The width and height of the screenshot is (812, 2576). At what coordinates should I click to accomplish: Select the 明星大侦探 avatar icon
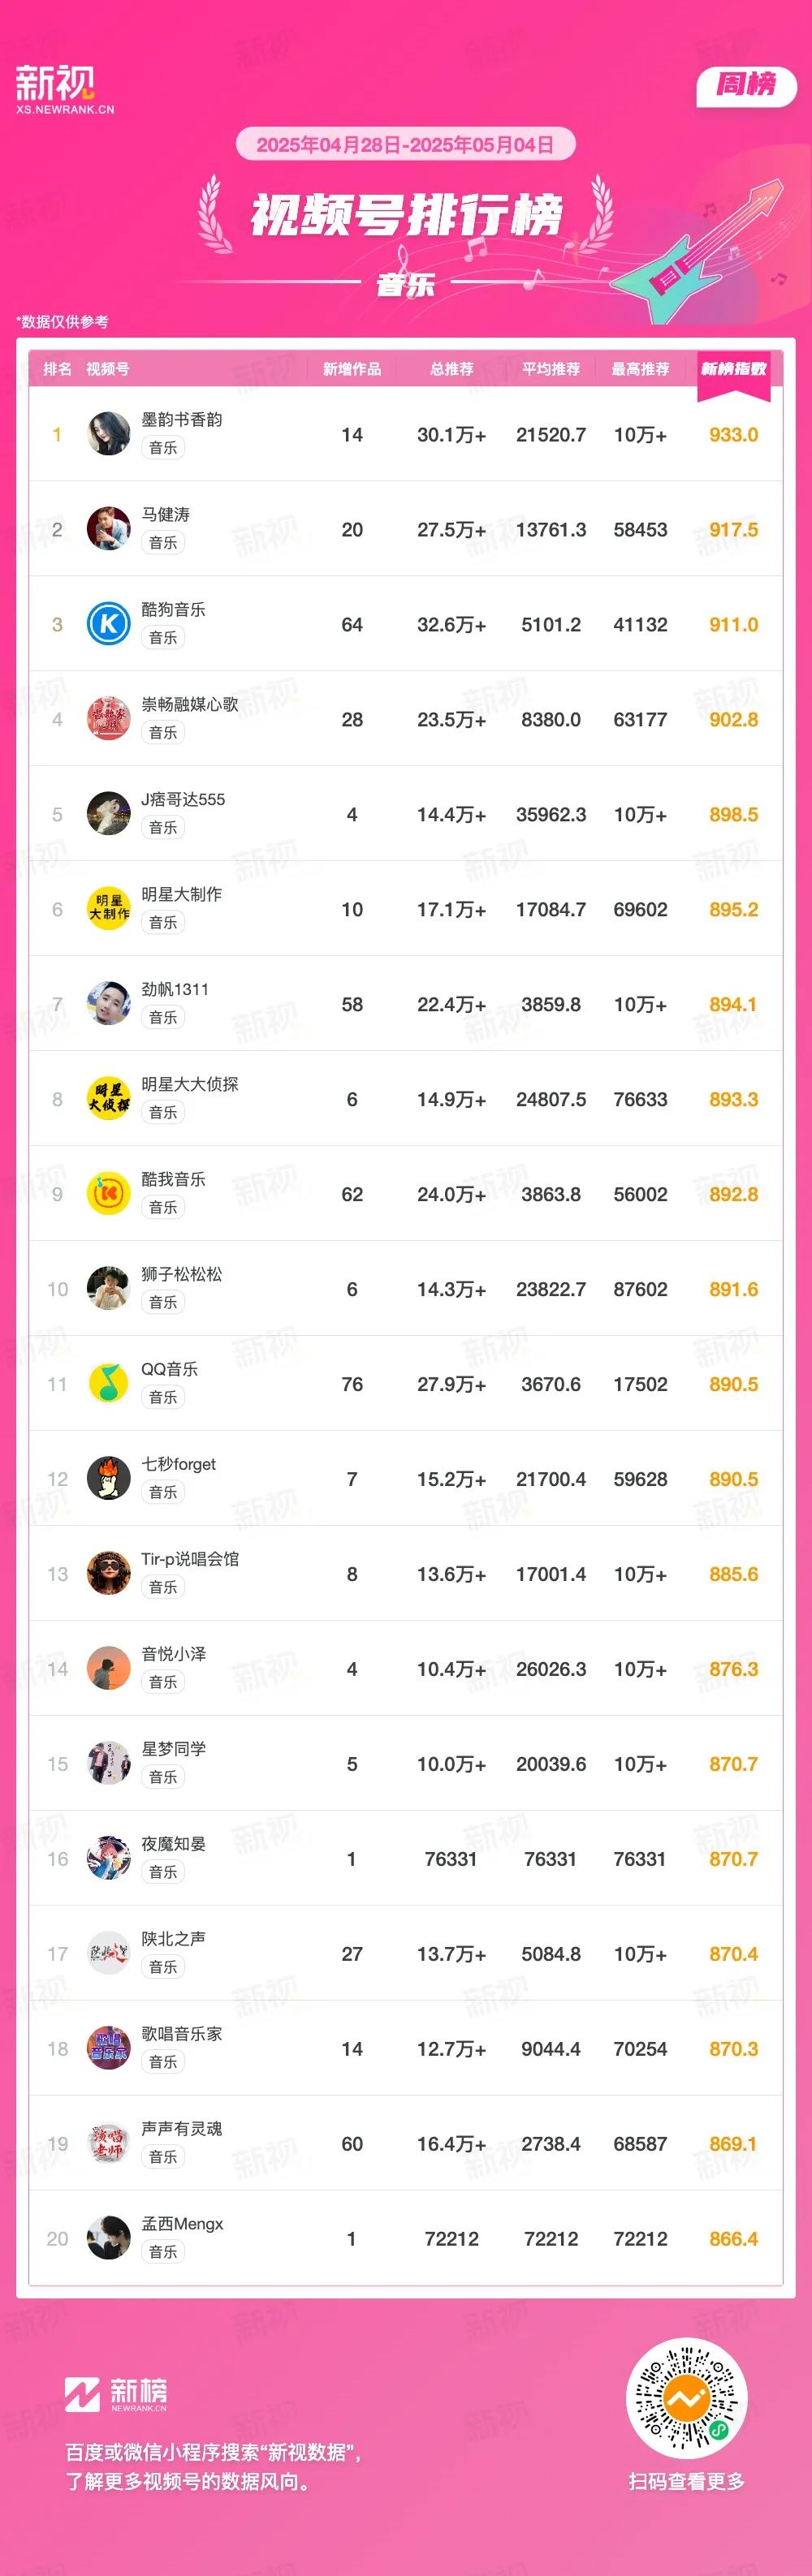[x=108, y=1099]
